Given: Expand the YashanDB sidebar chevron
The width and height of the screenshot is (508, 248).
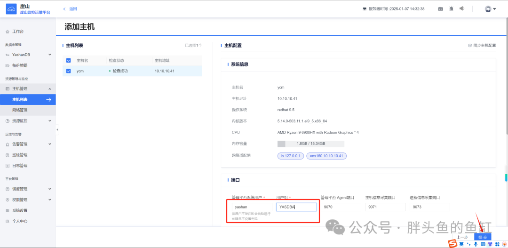Looking at the screenshot, I should click(49, 55).
